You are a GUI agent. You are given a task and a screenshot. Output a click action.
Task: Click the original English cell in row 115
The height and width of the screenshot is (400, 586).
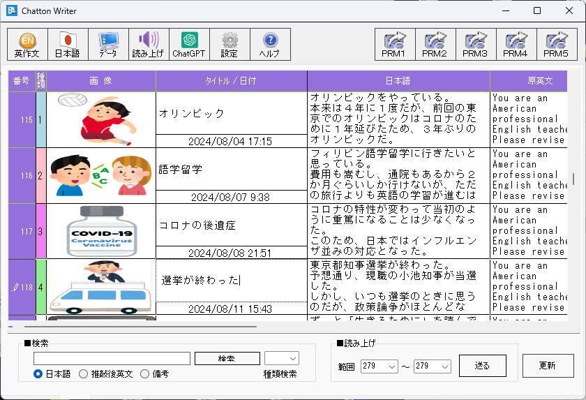(529, 119)
